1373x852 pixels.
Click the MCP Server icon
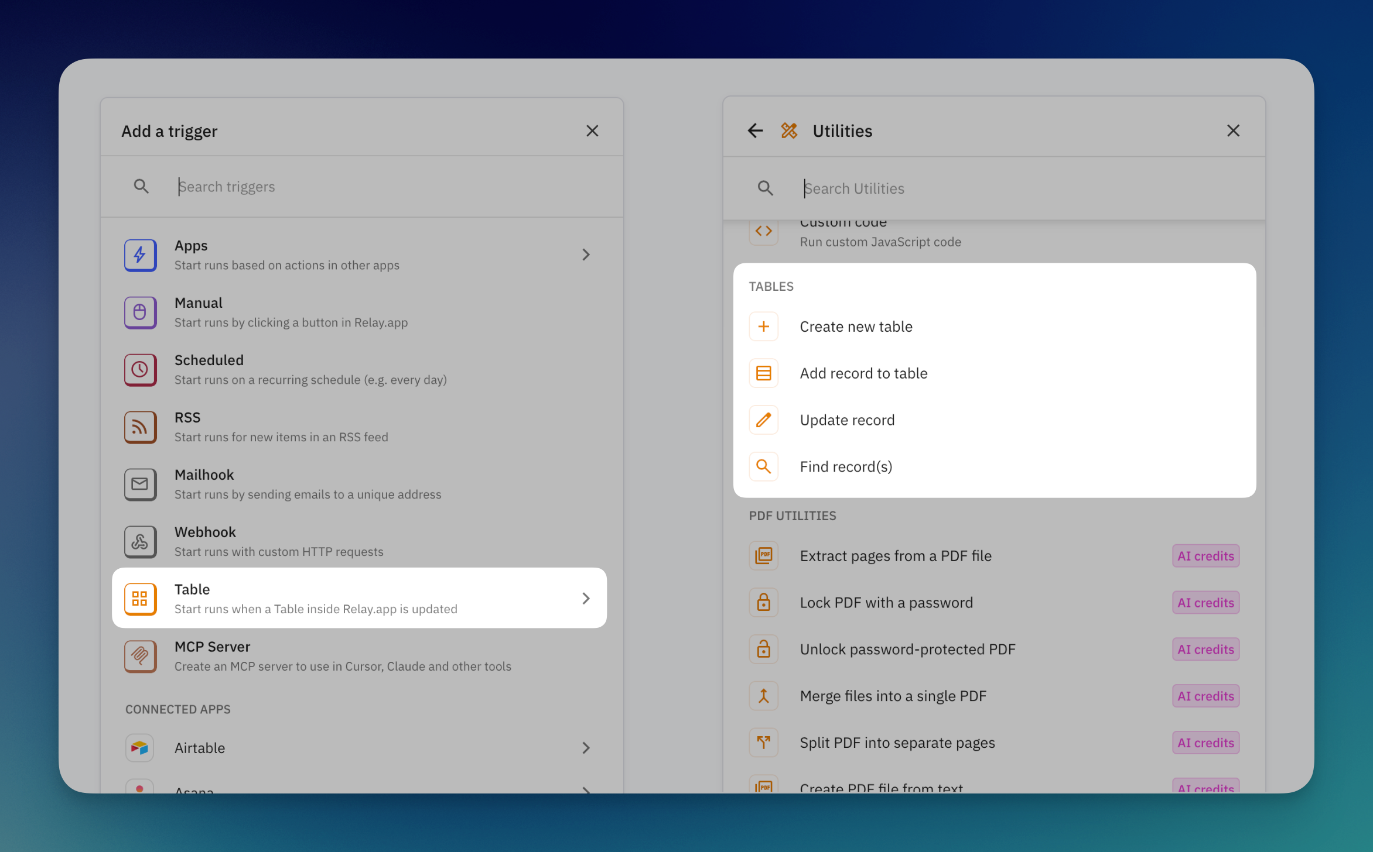click(140, 655)
